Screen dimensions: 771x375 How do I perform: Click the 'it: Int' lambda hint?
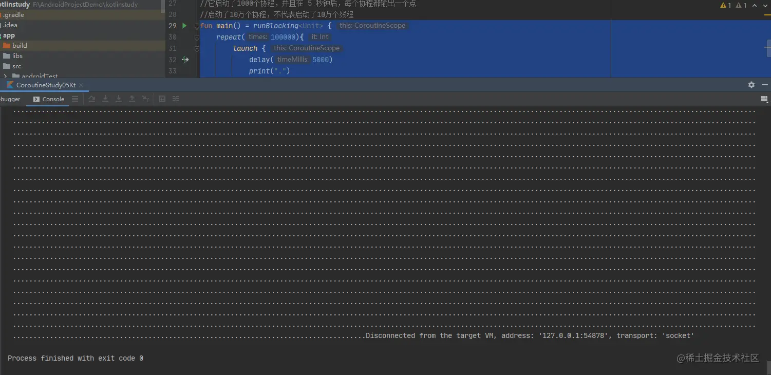[x=320, y=37]
